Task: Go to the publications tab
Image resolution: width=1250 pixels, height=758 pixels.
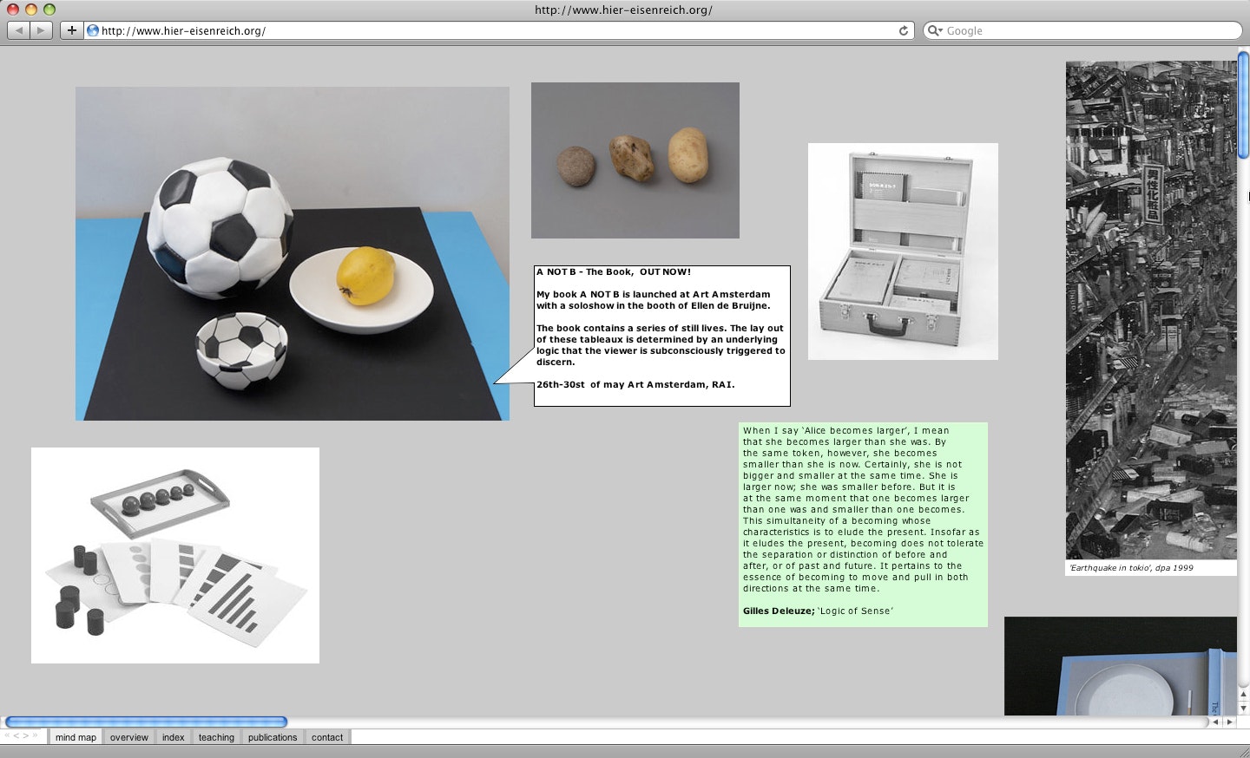Action: (273, 737)
